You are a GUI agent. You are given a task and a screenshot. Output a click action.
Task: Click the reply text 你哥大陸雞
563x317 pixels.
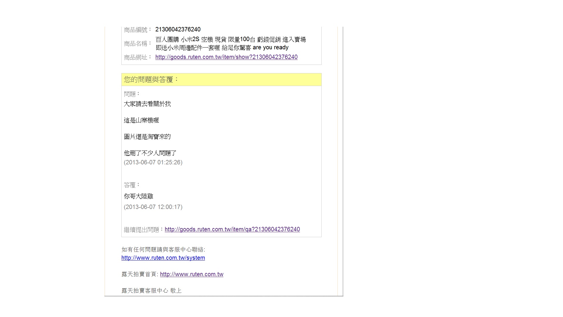(x=138, y=196)
